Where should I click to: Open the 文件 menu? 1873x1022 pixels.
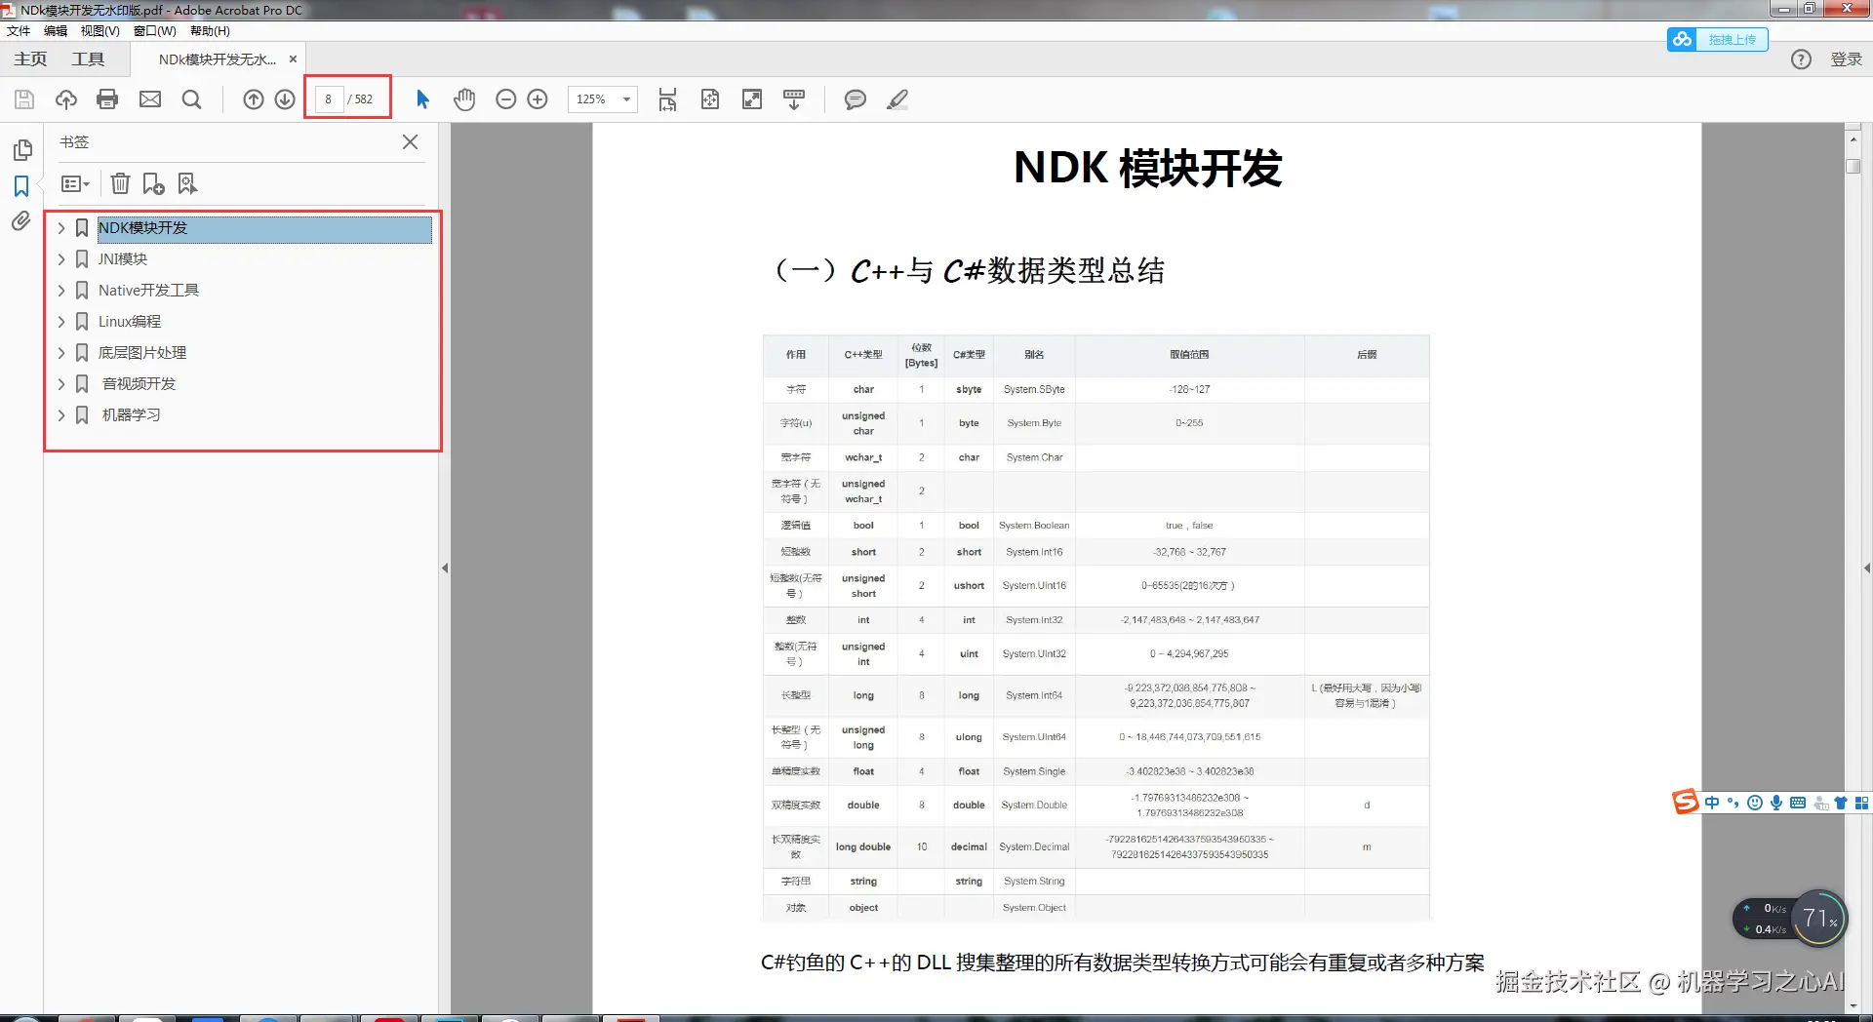point(19,31)
